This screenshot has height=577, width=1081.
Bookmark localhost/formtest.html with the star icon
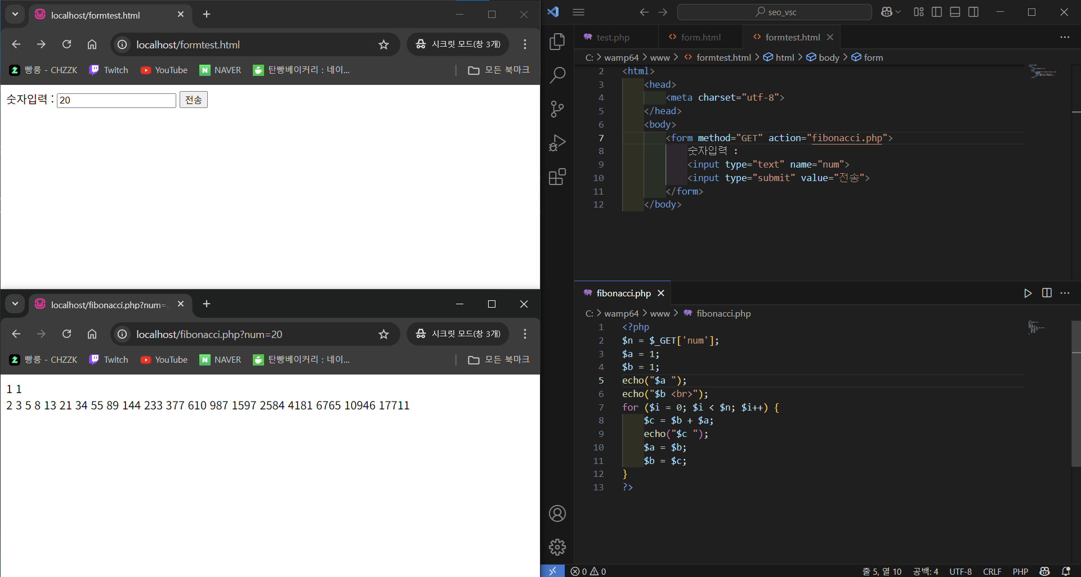[383, 44]
